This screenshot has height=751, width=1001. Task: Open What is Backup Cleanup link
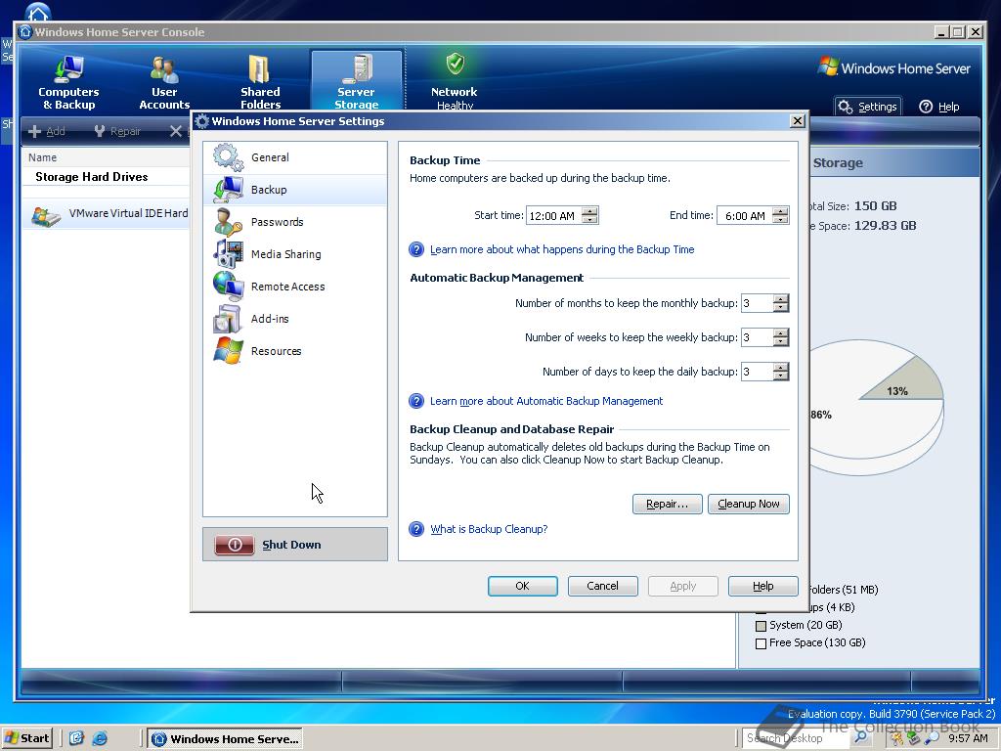click(x=489, y=529)
